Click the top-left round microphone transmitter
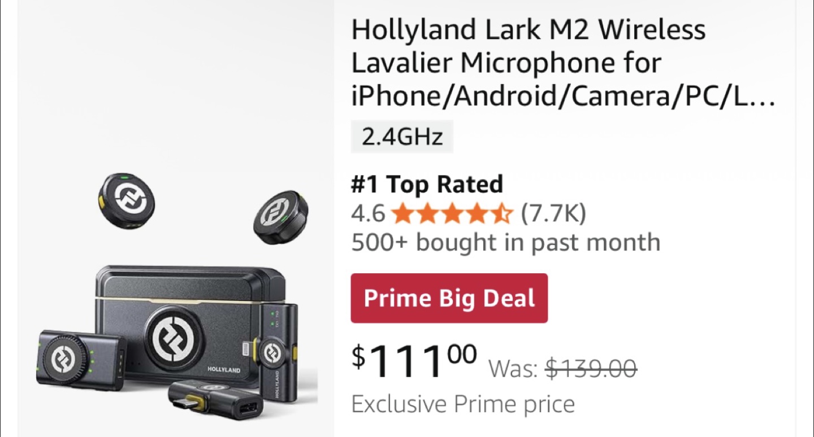 [x=126, y=200]
